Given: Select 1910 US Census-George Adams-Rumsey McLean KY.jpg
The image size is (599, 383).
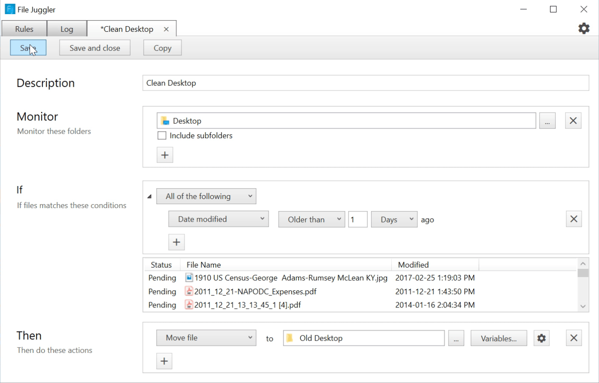Looking at the screenshot, I should 291,277.
